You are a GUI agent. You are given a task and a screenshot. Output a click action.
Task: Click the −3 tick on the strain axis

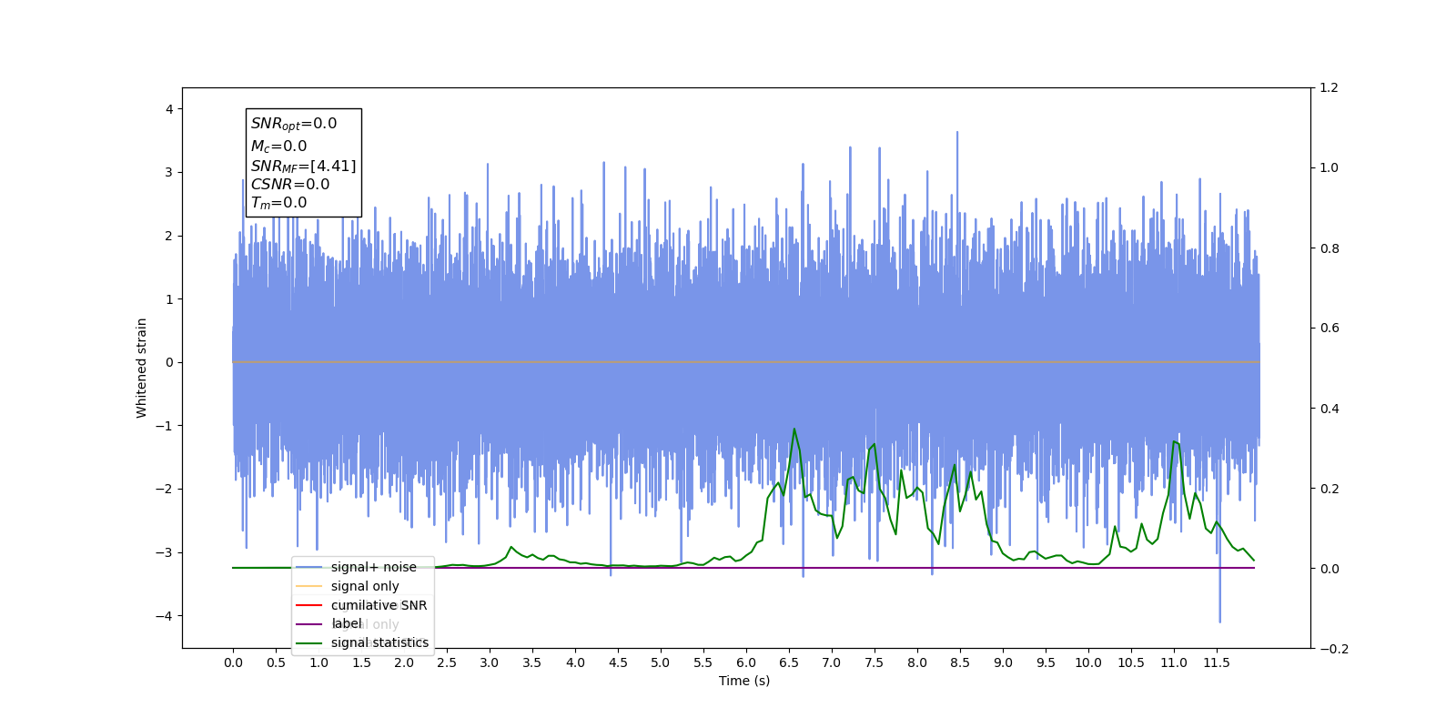tap(165, 552)
